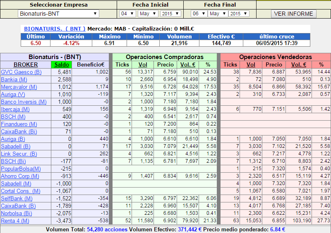Expand the start date month dropdown
The width and height of the screenshot is (331, 233).
[x=148, y=14]
